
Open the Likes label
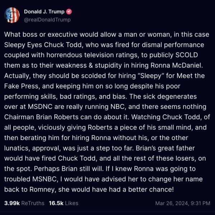72,203
